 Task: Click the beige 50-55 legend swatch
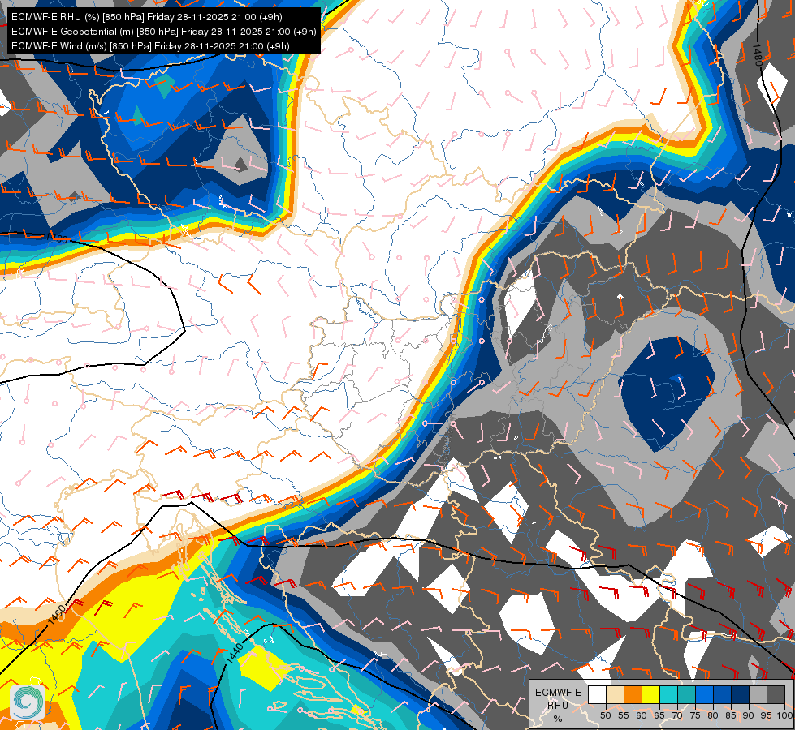615,694
